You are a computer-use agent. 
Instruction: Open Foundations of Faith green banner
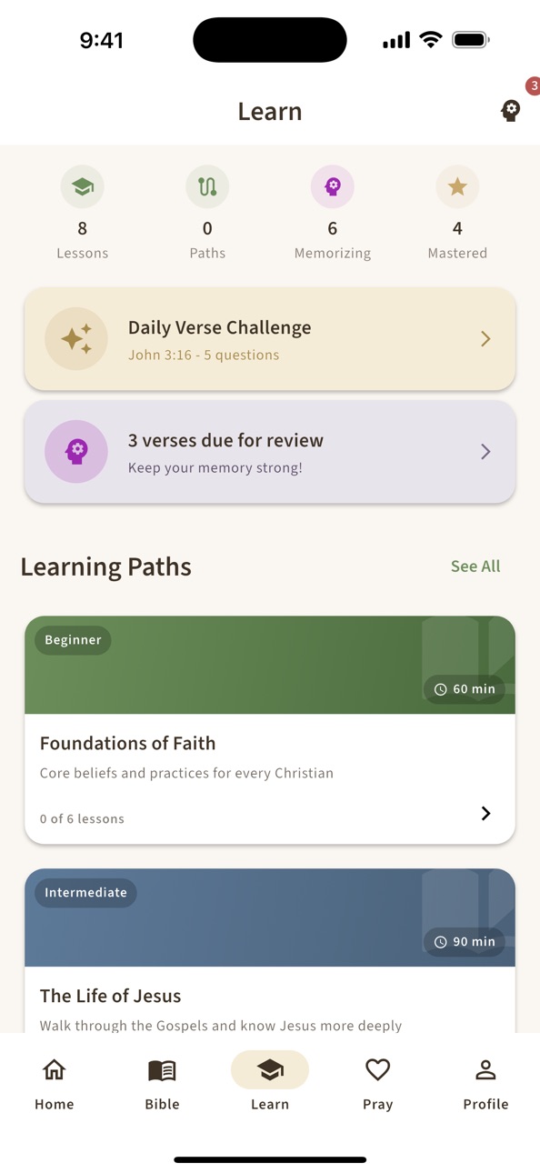pos(270,665)
